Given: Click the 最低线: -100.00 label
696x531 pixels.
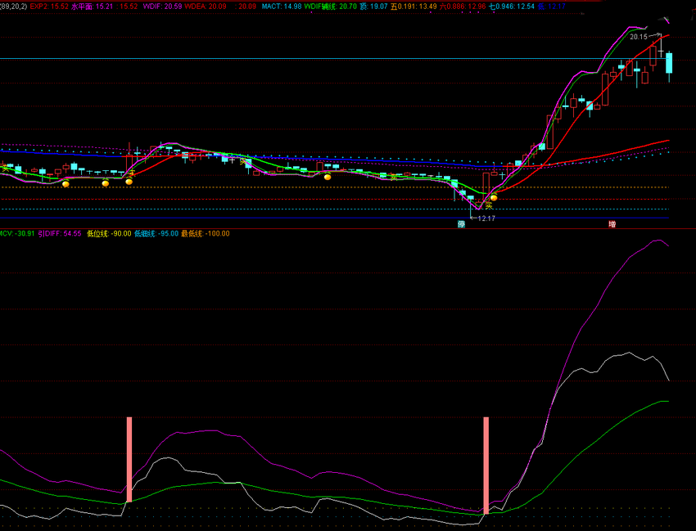Looking at the screenshot, I should (205, 233).
